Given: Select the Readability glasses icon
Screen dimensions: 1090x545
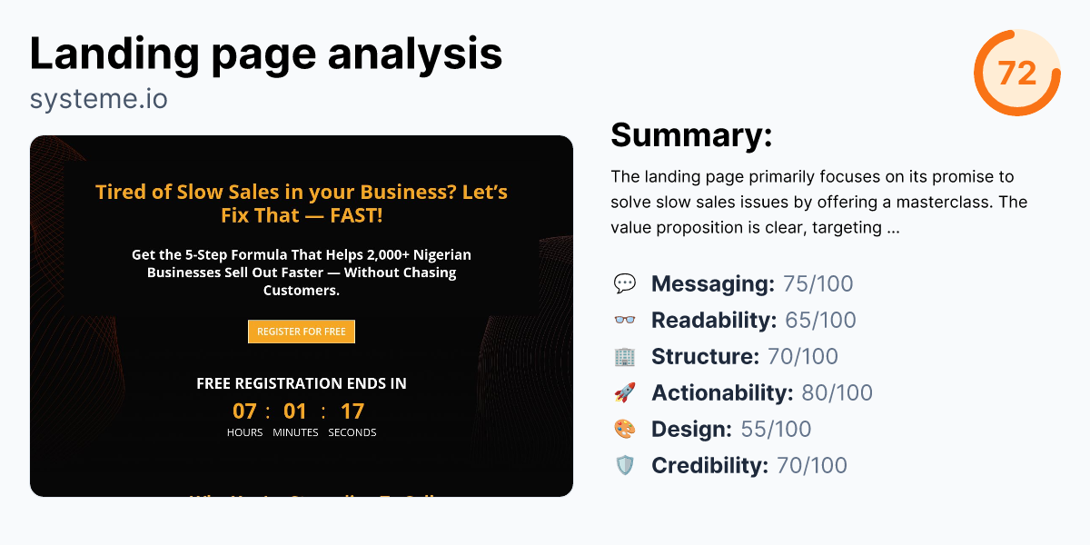Looking at the screenshot, I should click(x=627, y=320).
